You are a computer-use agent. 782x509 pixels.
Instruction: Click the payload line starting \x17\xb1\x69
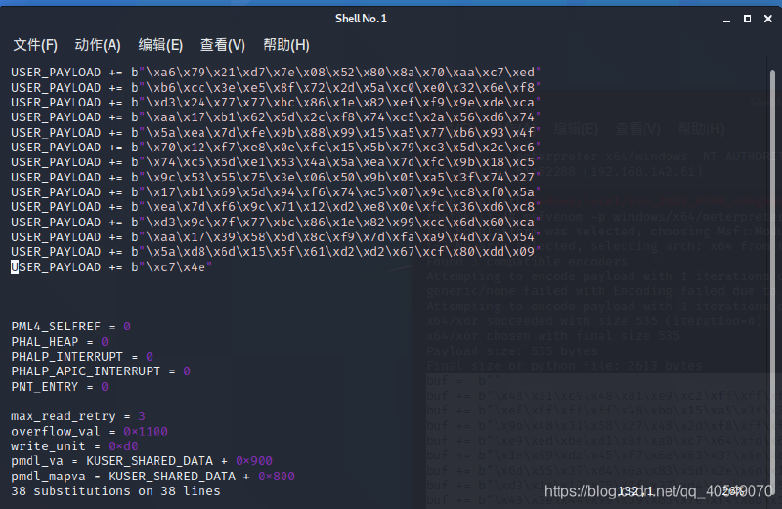coord(276,191)
